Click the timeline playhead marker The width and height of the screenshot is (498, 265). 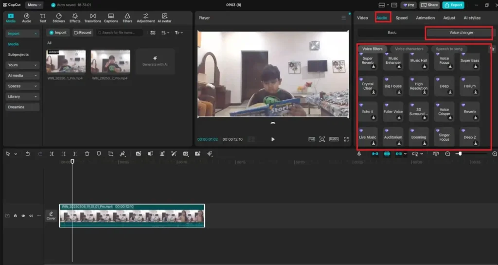72,162
